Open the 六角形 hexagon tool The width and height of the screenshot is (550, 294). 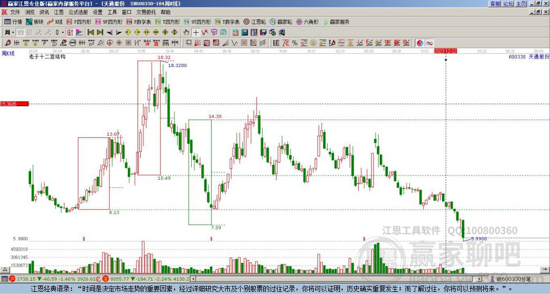(308, 21)
